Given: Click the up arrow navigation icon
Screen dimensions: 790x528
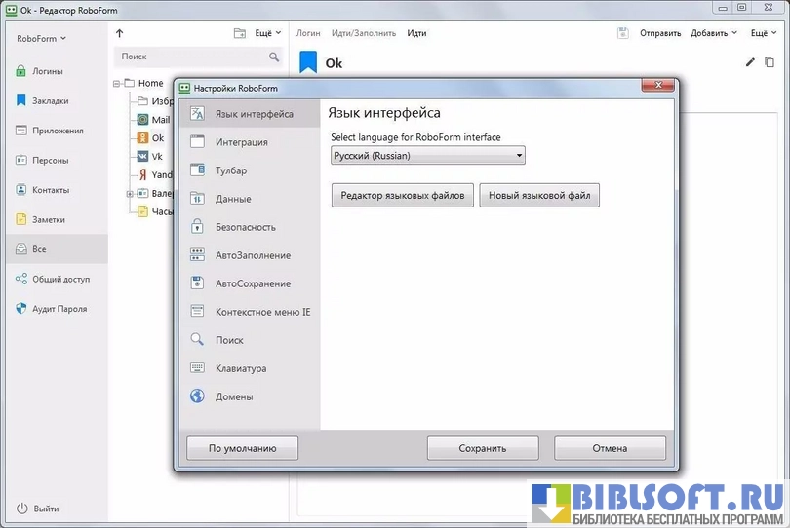Looking at the screenshot, I should coord(120,33).
